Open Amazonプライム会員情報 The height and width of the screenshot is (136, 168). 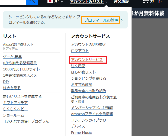(x=92, y=114)
